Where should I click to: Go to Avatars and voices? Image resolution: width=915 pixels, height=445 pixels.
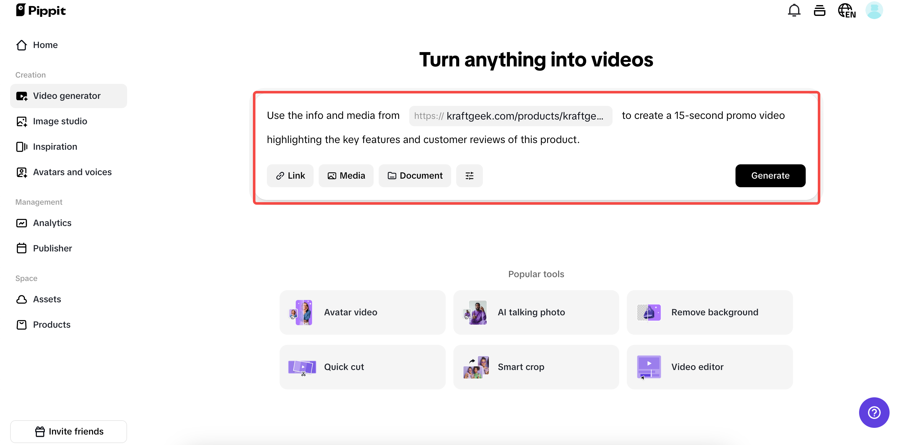coord(72,172)
